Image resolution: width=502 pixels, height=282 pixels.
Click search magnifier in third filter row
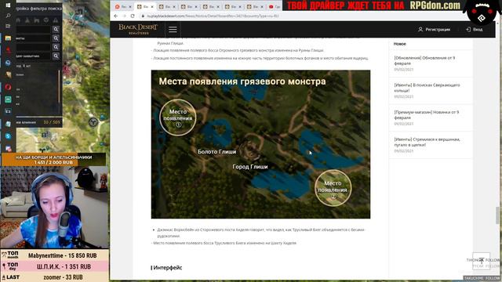(x=56, y=47)
